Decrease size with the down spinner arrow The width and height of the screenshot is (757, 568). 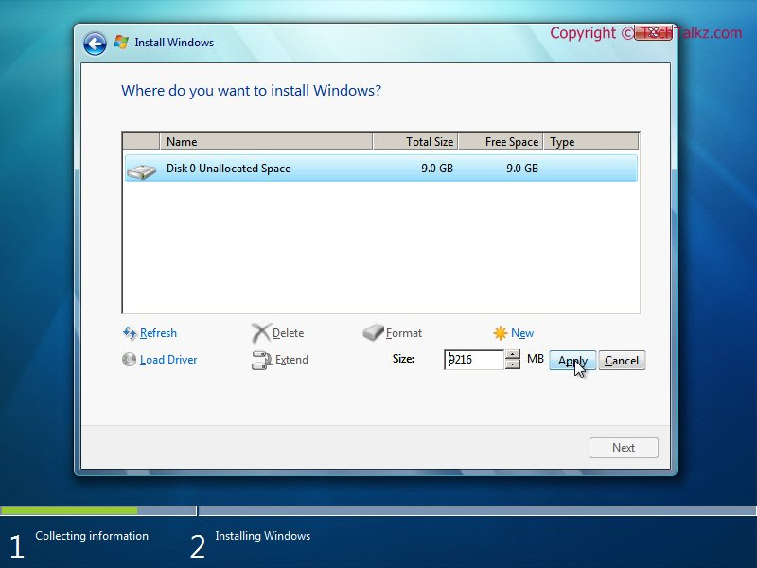click(512, 364)
